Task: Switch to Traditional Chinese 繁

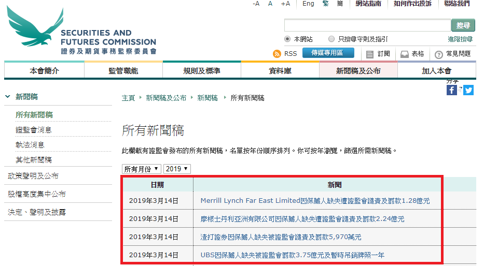Action: coord(325,4)
